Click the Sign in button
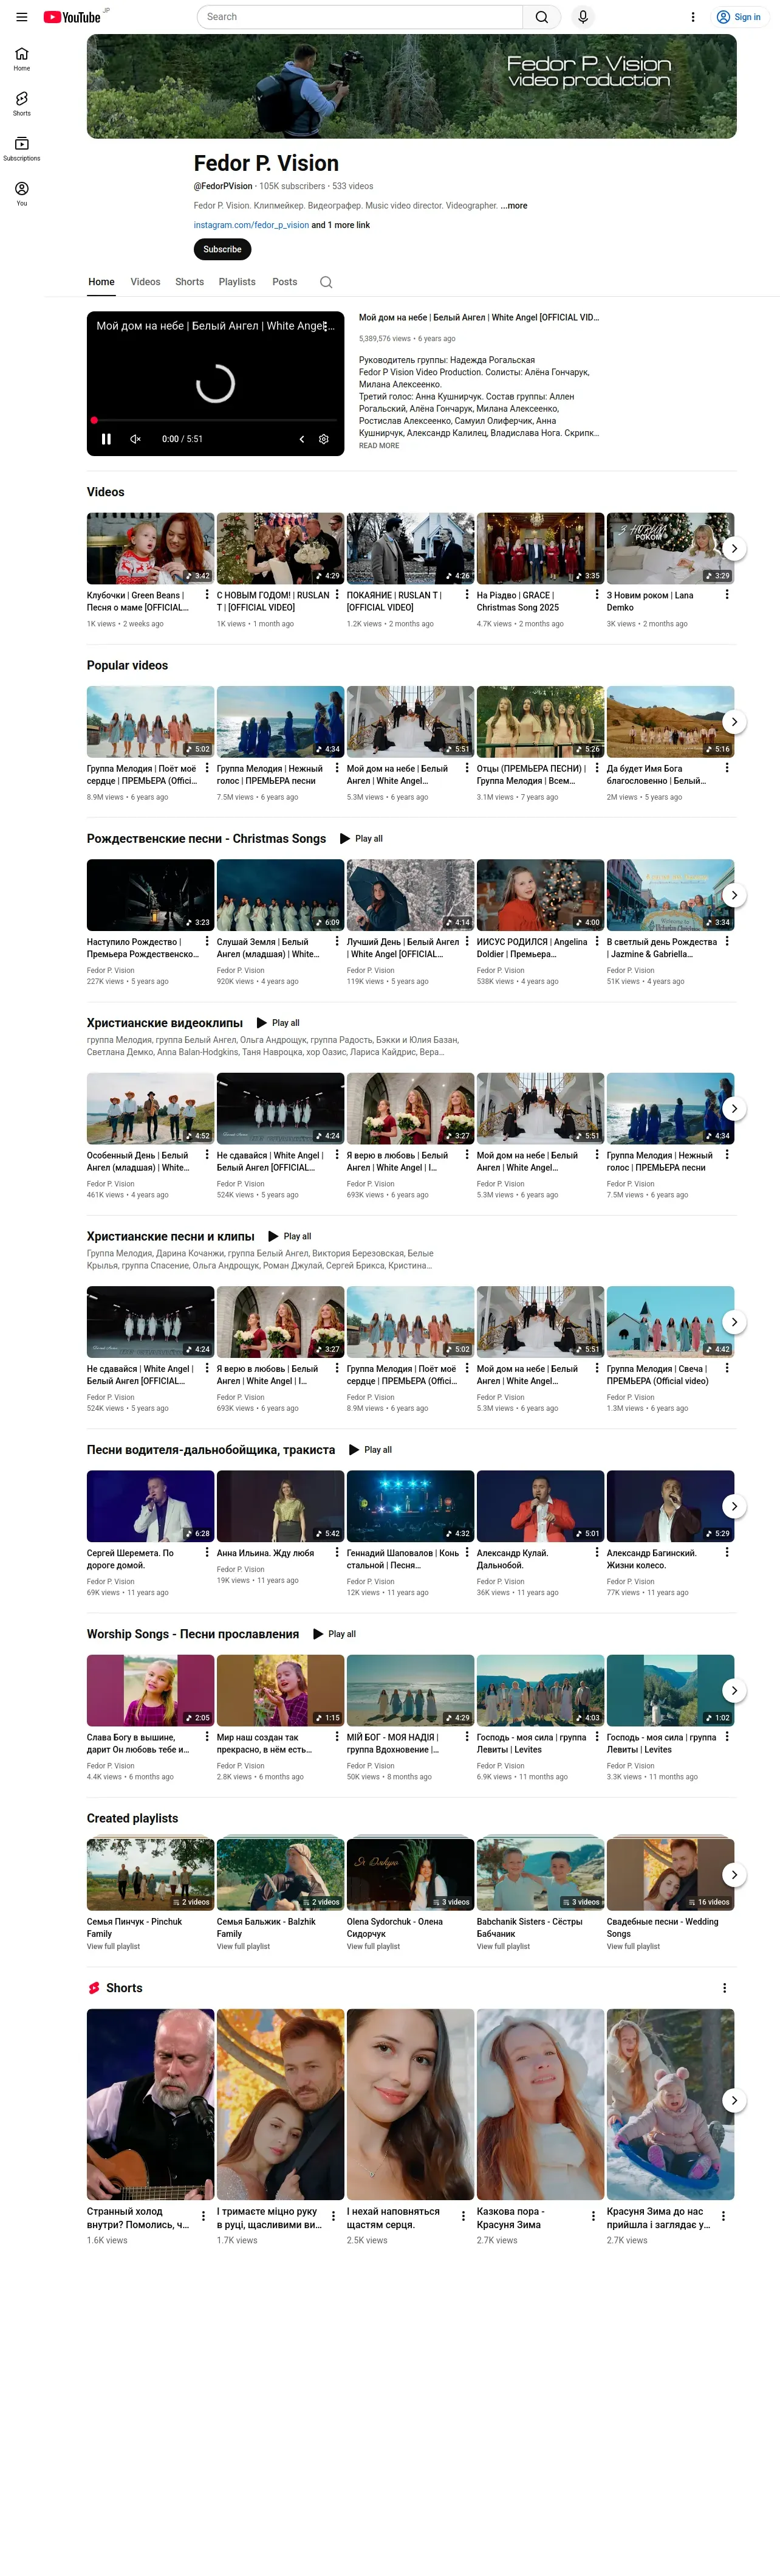The width and height of the screenshot is (780, 2576). 738,17
